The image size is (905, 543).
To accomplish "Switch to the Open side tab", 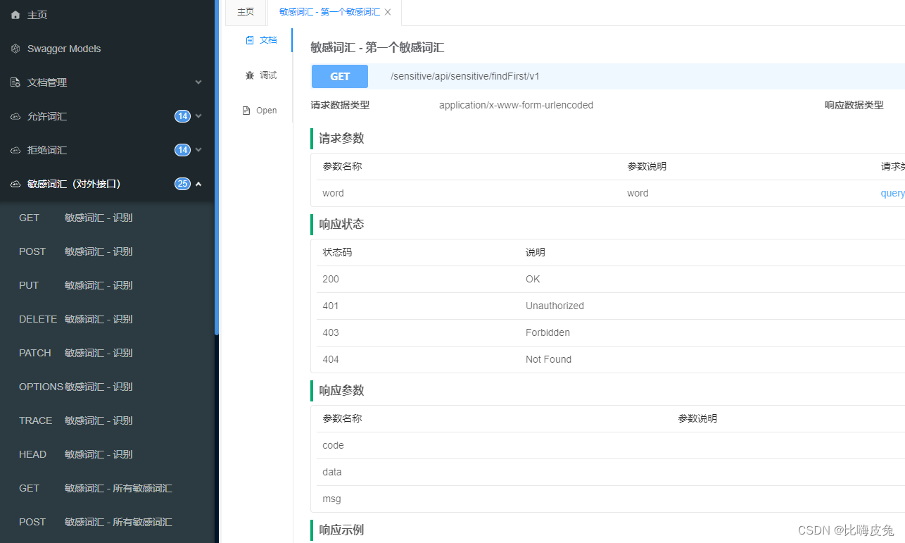I will (x=260, y=111).
